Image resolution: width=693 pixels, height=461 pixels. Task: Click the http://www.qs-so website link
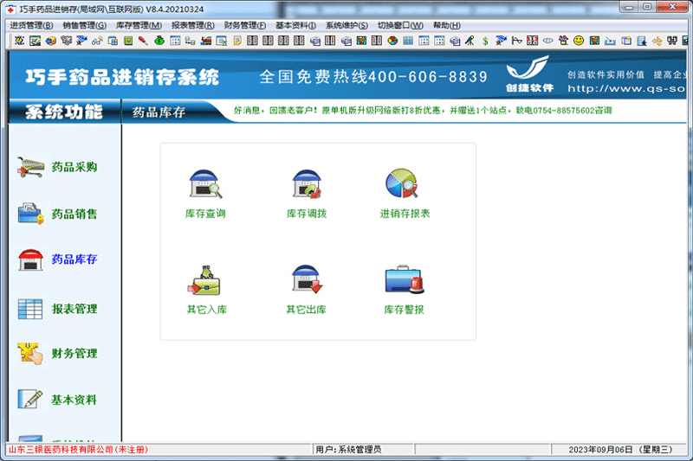(626, 88)
